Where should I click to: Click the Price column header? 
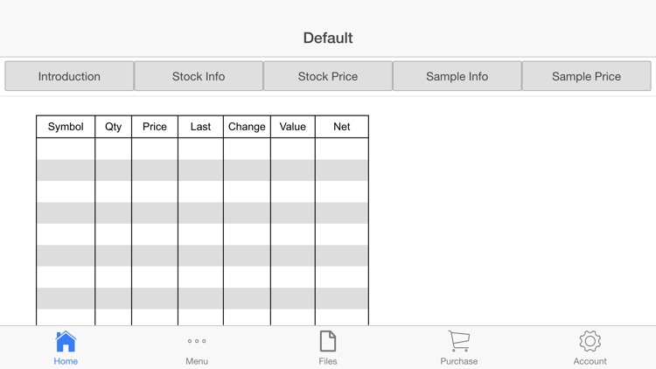(x=155, y=127)
